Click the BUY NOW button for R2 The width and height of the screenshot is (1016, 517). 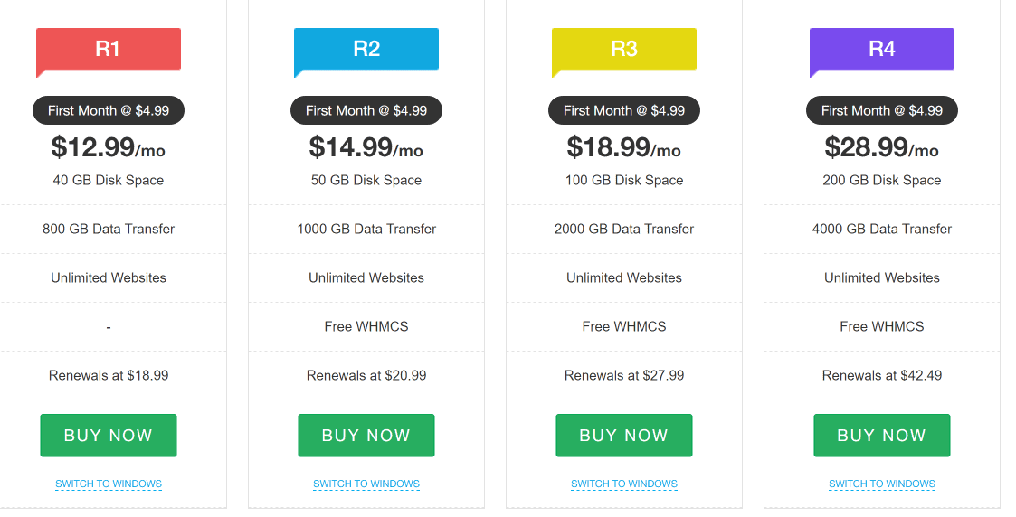tap(366, 436)
